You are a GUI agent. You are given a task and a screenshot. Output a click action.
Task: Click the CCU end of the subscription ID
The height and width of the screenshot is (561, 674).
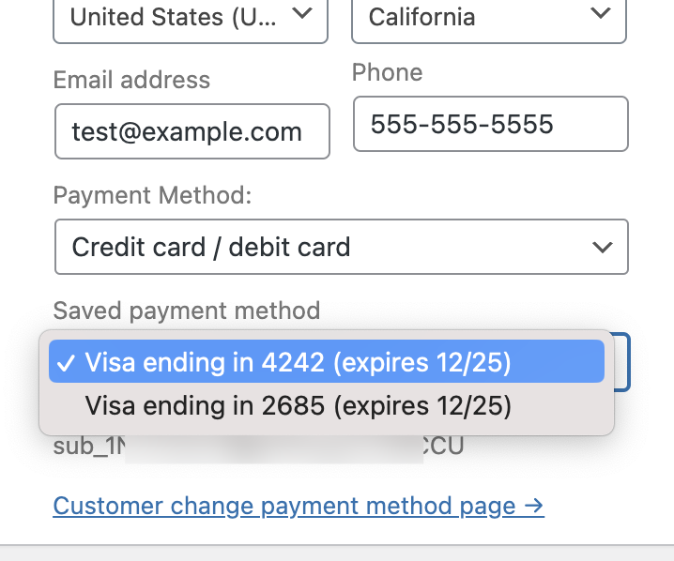tap(444, 447)
